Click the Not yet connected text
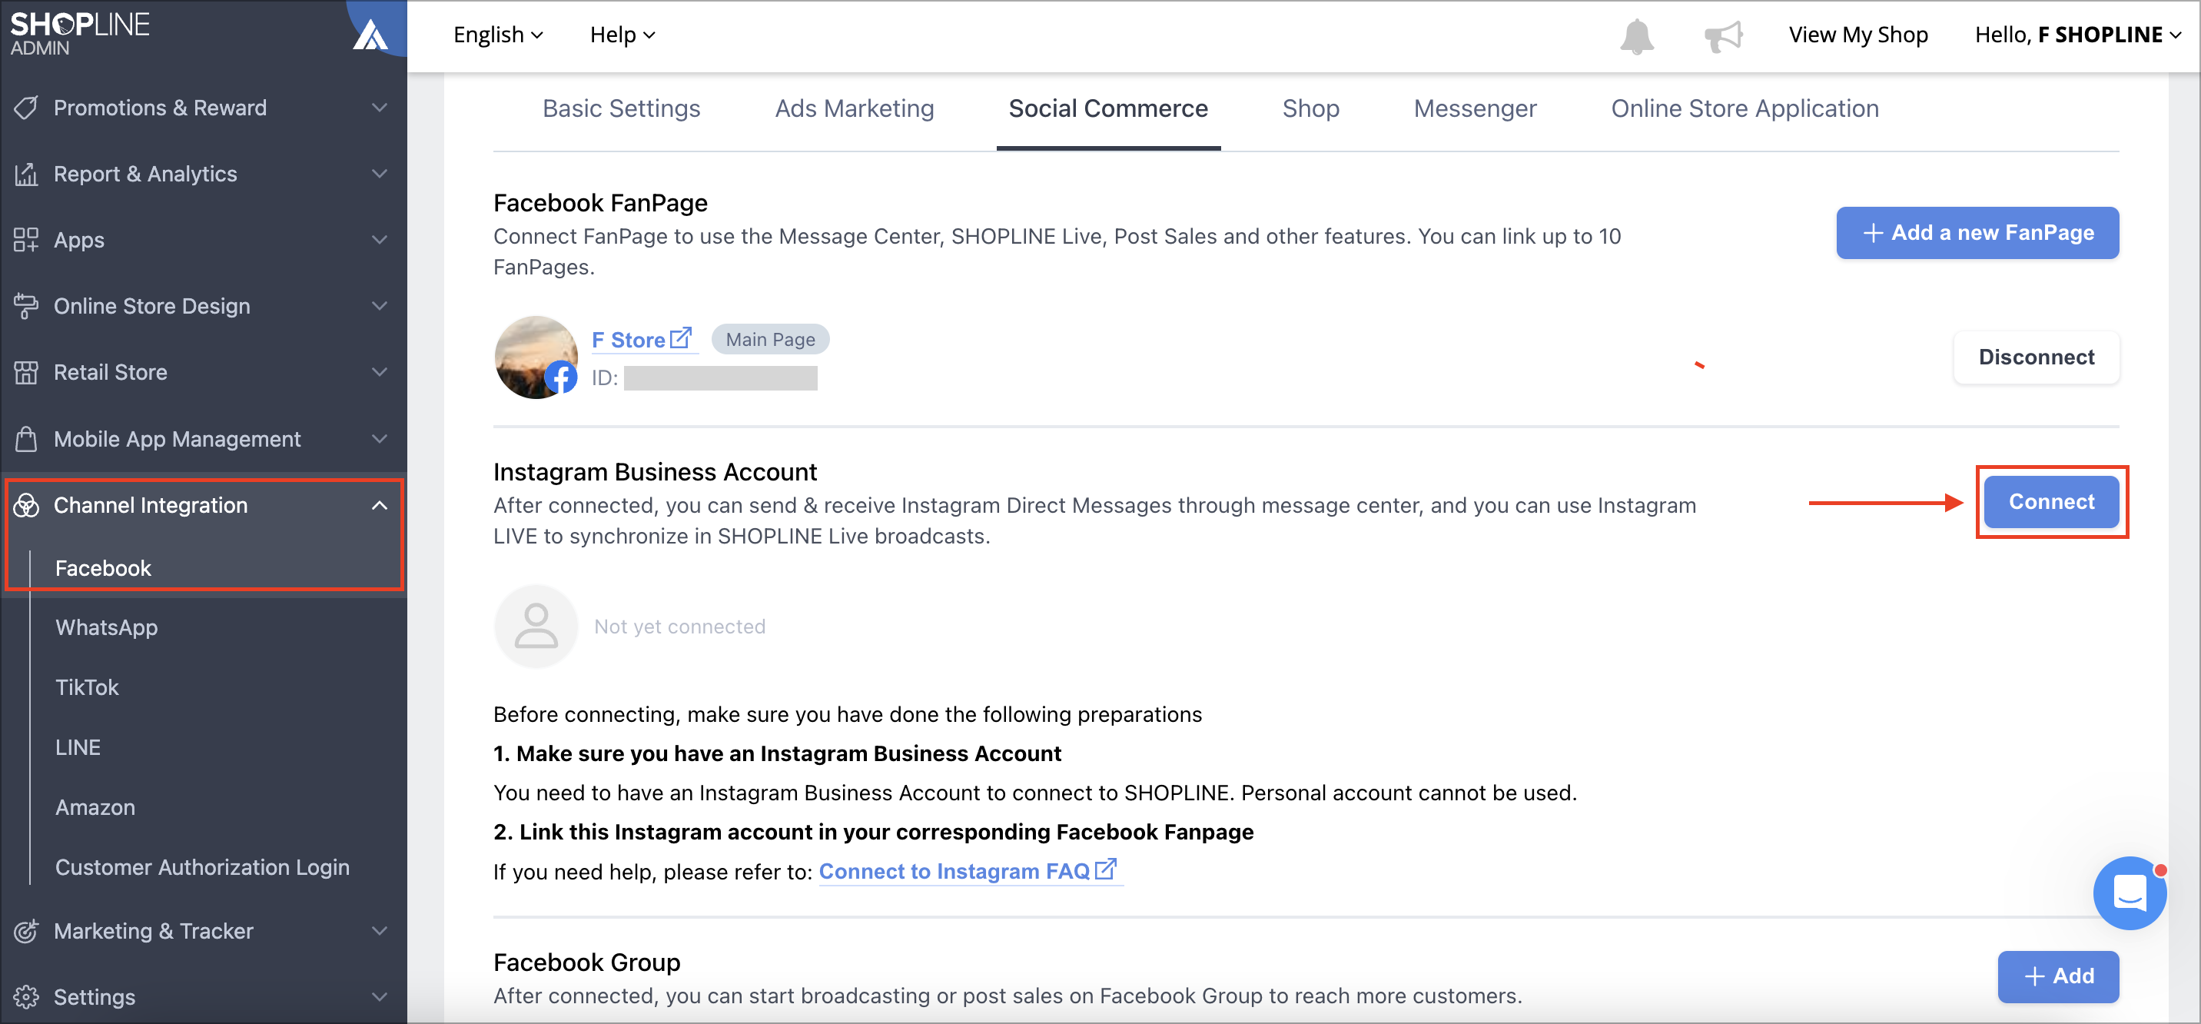Viewport: 2201px width, 1024px height. (679, 627)
